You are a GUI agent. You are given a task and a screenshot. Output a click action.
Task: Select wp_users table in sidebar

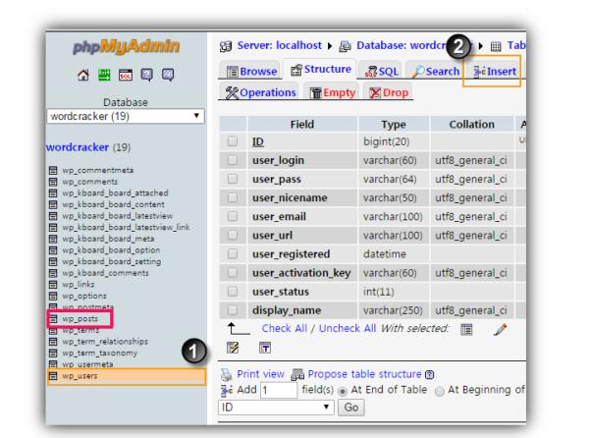tap(80, 376)
